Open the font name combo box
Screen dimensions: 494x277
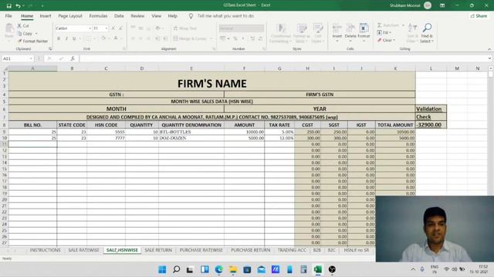(73, 28)
